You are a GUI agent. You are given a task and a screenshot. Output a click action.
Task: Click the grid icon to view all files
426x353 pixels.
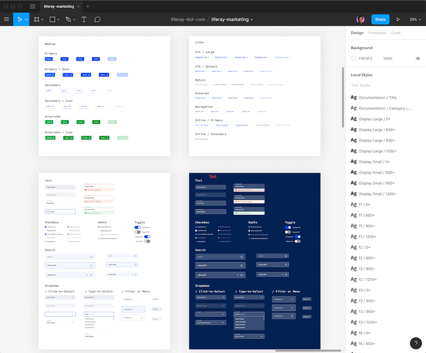point(32,6)
